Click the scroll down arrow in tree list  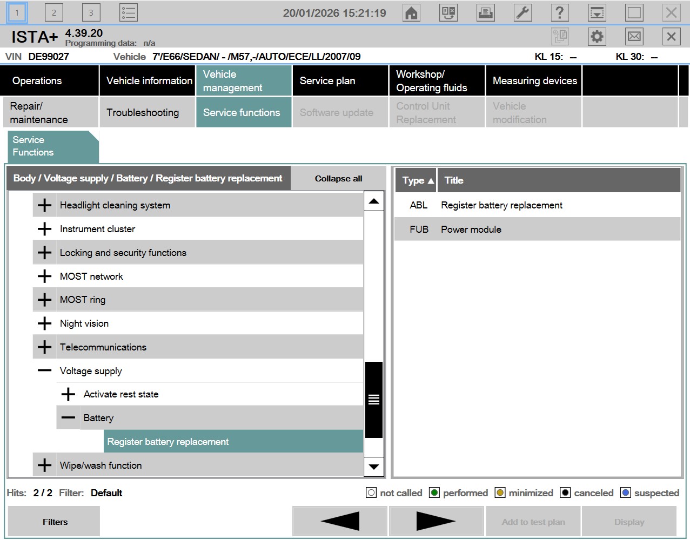(373, 467)
